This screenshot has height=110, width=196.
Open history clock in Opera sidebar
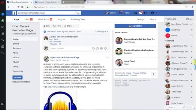pyautogui.click(x=3, y=53)
